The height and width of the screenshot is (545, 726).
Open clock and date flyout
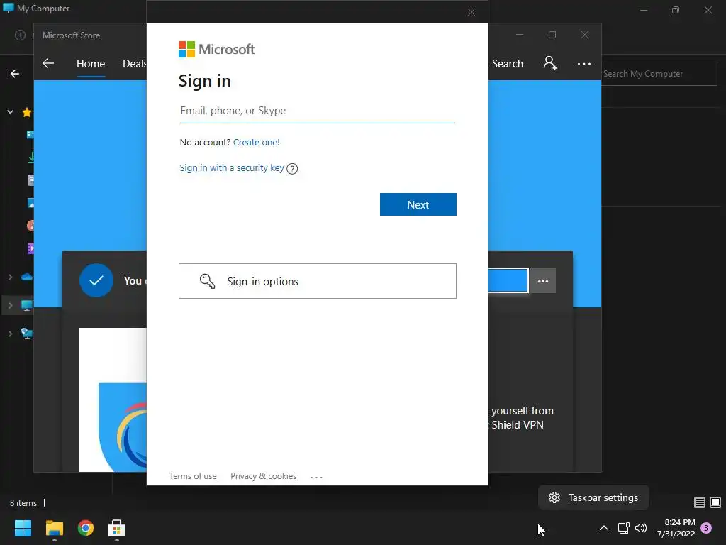pos(676,528)
